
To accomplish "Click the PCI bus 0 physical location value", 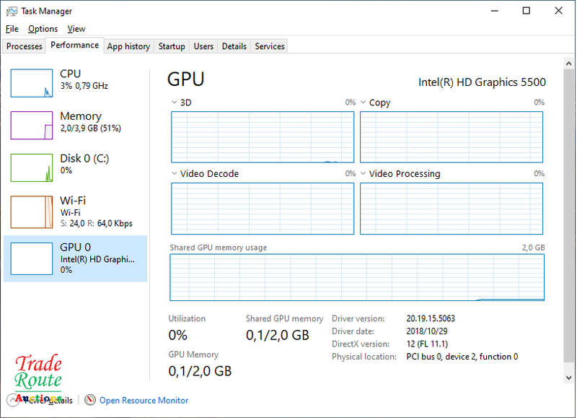I will tap(462, 357).
